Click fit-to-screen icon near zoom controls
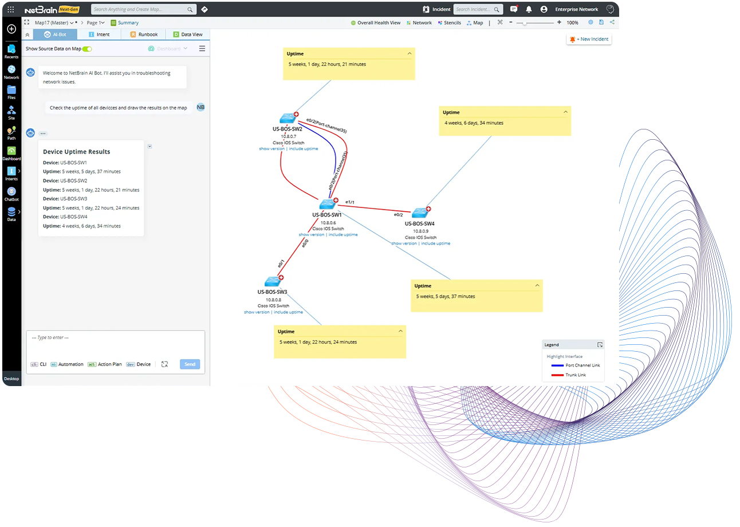Screen dimensions: 740x527 [500, 22]
